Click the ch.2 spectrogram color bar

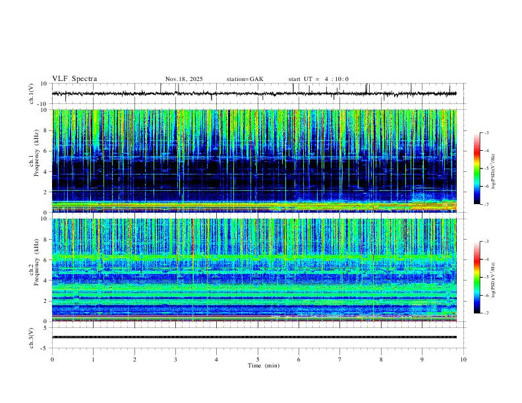tap(477, 277)
